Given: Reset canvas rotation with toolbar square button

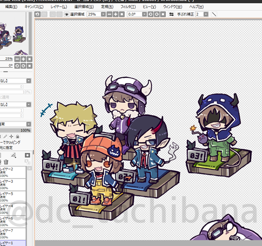Looking at the screenshot, I should pyautogui.click(x=163, y=14).
